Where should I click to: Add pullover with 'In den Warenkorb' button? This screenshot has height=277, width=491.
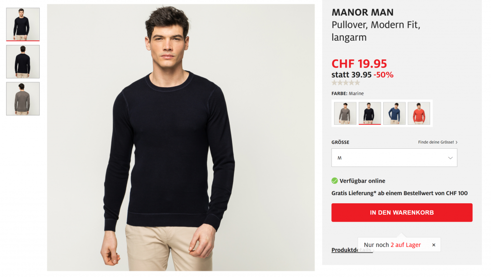pyautogui.click(x=402, y=213)
